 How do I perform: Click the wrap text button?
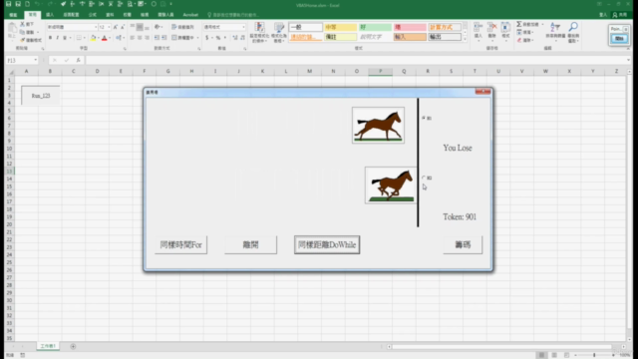coord(182,27)
